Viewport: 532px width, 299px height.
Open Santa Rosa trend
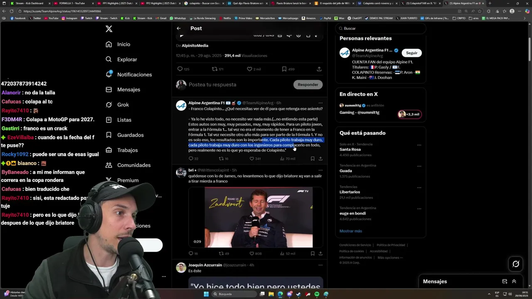[x=350, y=149]
